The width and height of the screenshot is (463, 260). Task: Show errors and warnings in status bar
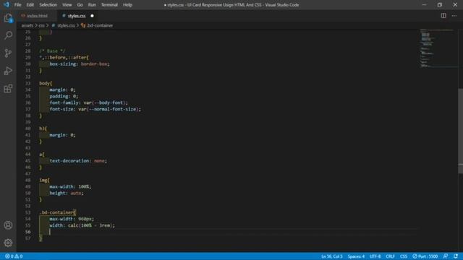click(14, 256)
